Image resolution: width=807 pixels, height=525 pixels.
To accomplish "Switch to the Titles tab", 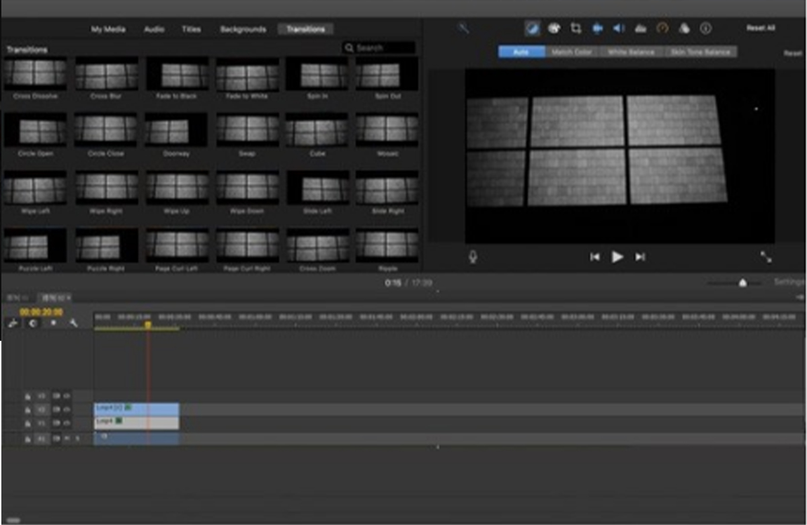I will pyautogui.click(x=191, y=30).
